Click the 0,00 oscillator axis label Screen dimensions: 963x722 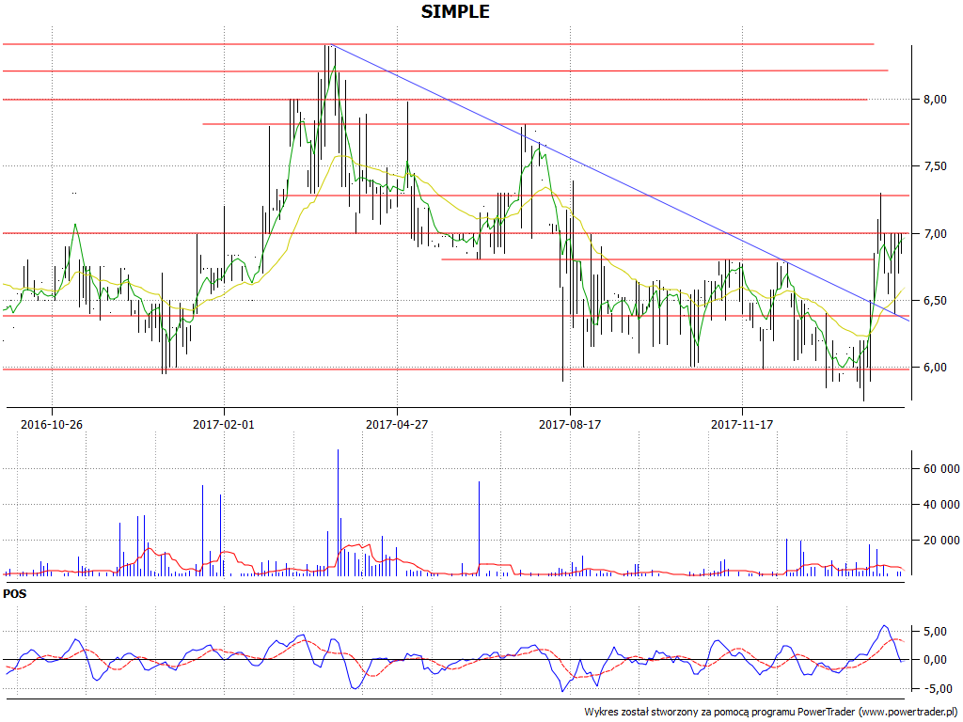coord(934,660)
